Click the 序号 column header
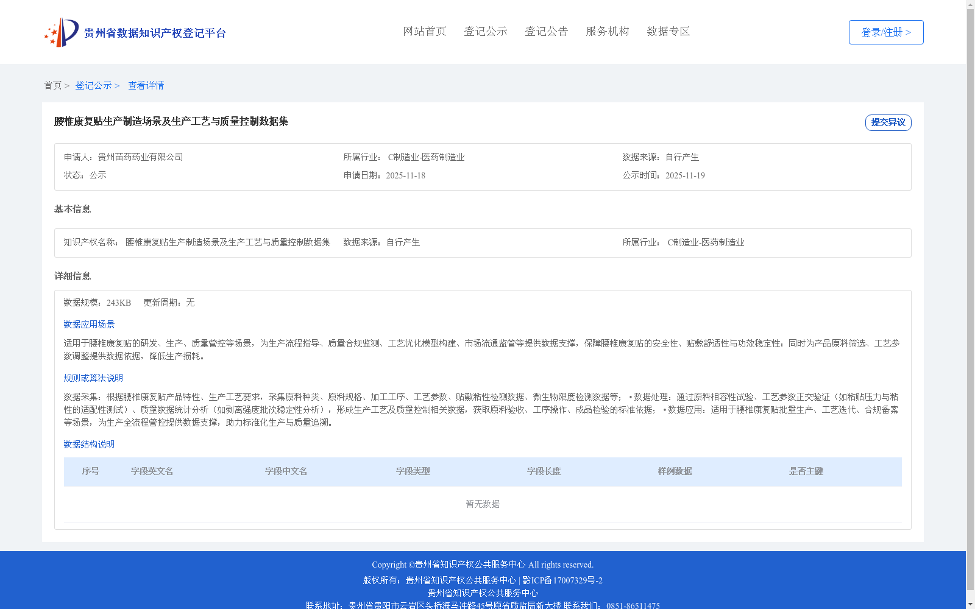The width and height of the screenshot is (975, 609). click(91, 471)
